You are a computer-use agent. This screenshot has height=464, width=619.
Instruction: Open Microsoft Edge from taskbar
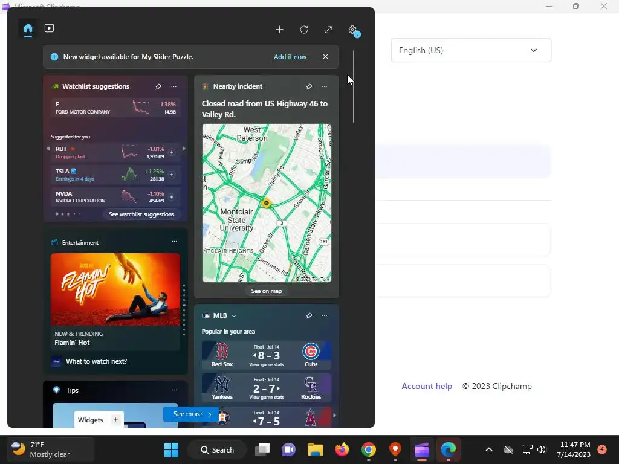point(448,449)
